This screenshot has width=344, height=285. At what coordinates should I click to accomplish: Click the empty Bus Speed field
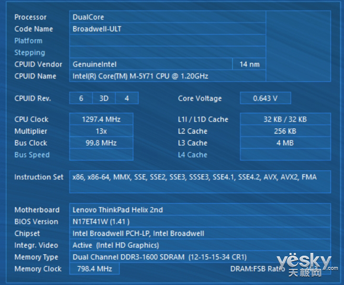click(x=101, y=155)
